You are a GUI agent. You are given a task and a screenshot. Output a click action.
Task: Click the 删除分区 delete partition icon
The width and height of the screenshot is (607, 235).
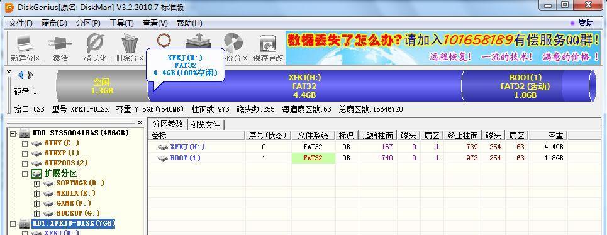[130, 48]
